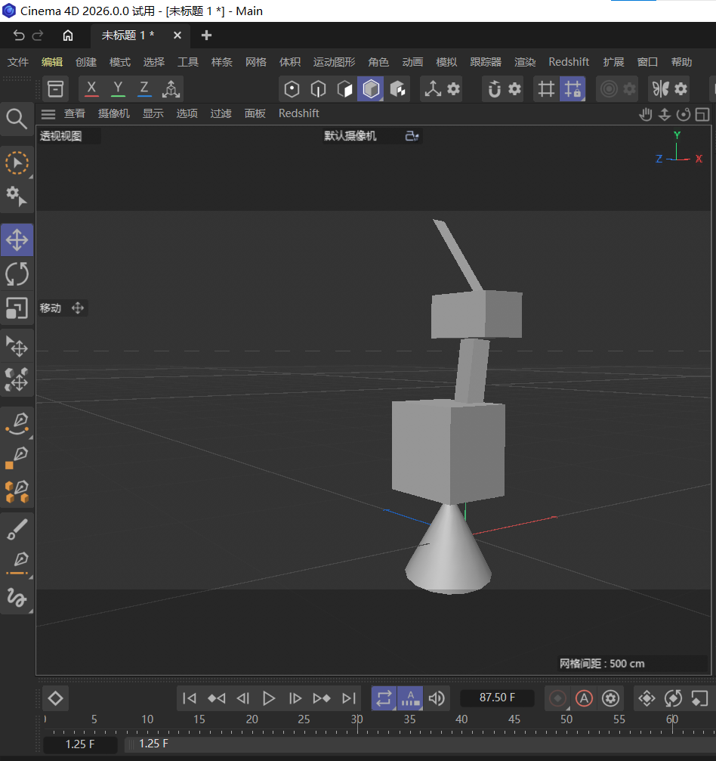Screen dimensions: 716x761
Task: Click the Go to Start playback icon
Action: tap(189, 698)
